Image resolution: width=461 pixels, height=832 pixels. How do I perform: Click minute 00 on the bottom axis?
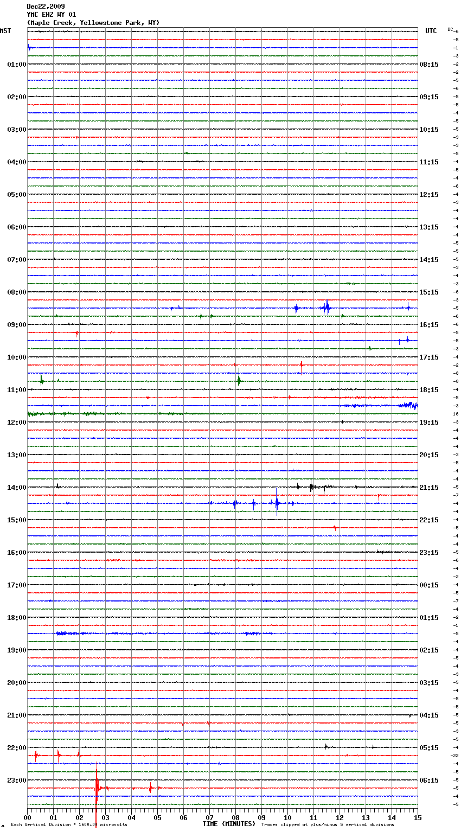[x=27, y=817]
